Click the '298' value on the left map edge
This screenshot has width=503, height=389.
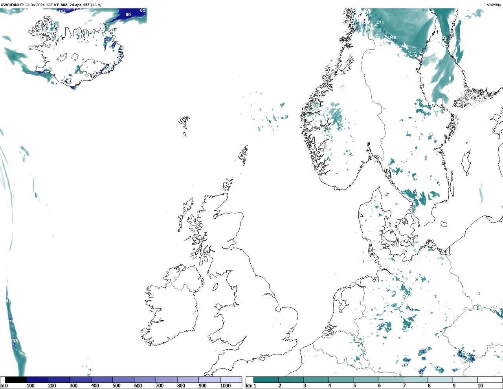click(14, 341)
